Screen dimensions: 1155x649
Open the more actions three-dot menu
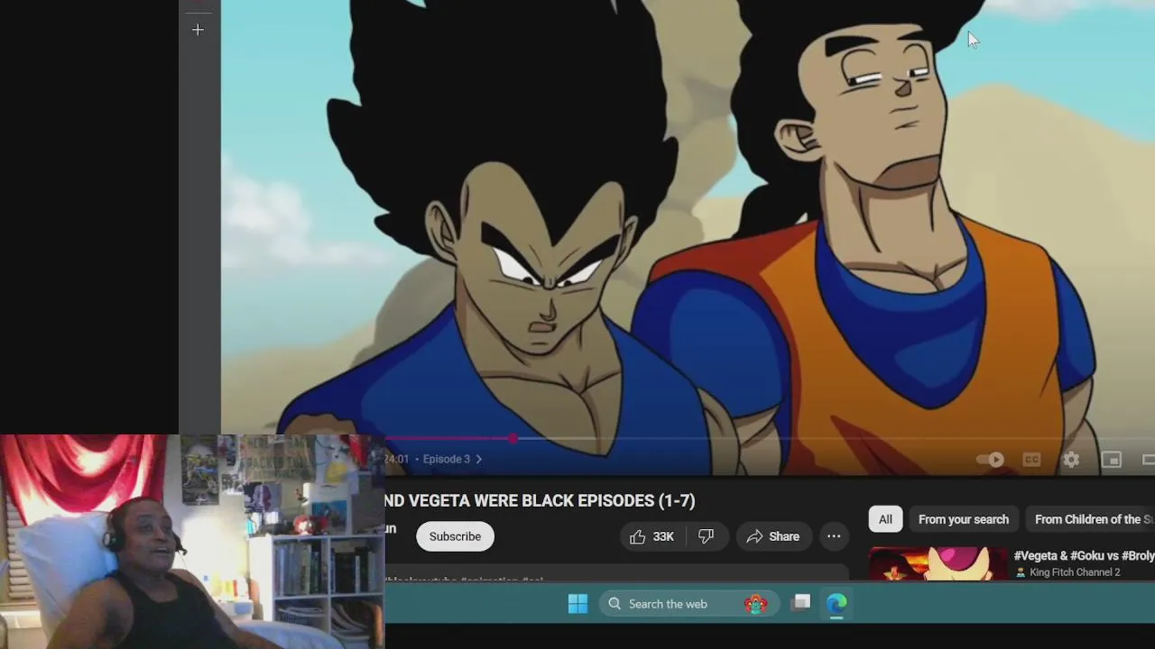coord(834,536)
